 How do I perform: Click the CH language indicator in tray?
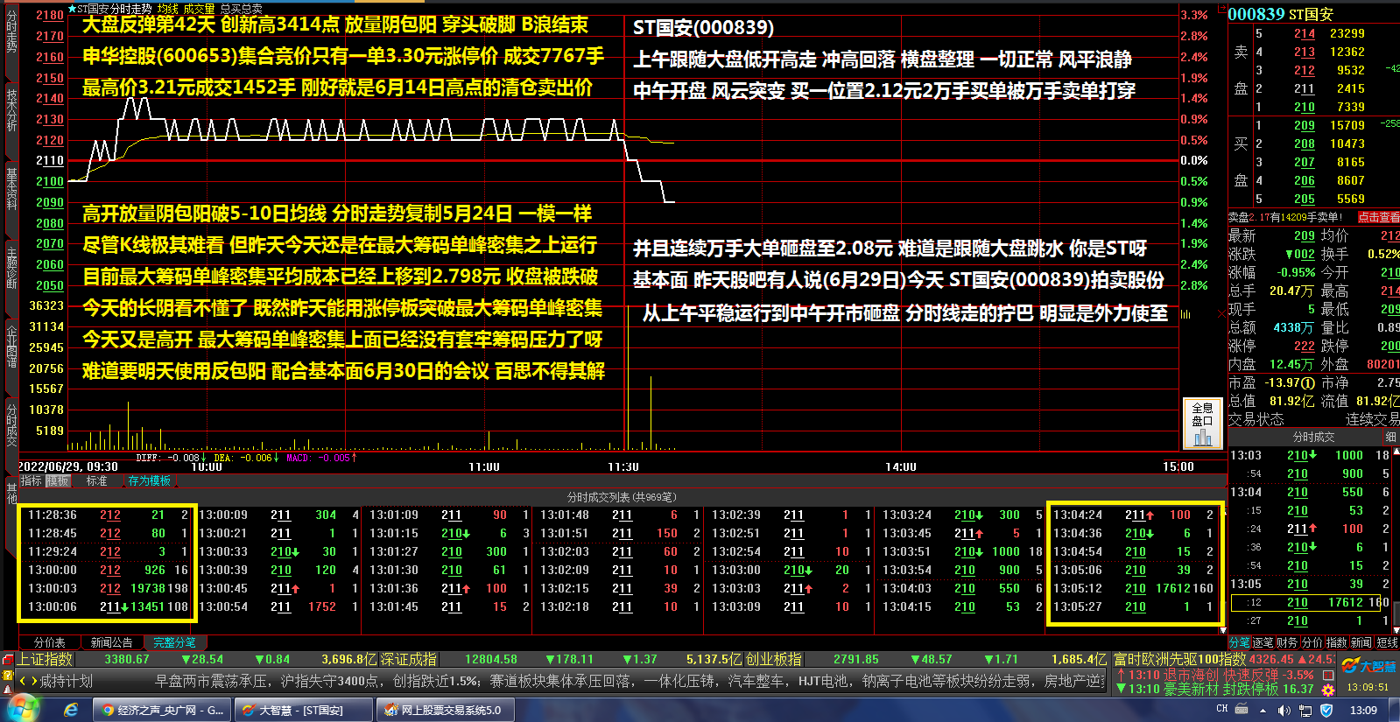coord(1222,710)
